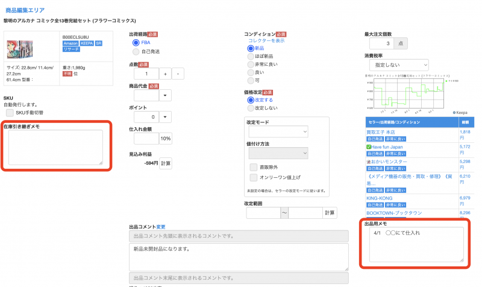Click the ASIN B00ECL5U8U text

click(x=76, y=37)
